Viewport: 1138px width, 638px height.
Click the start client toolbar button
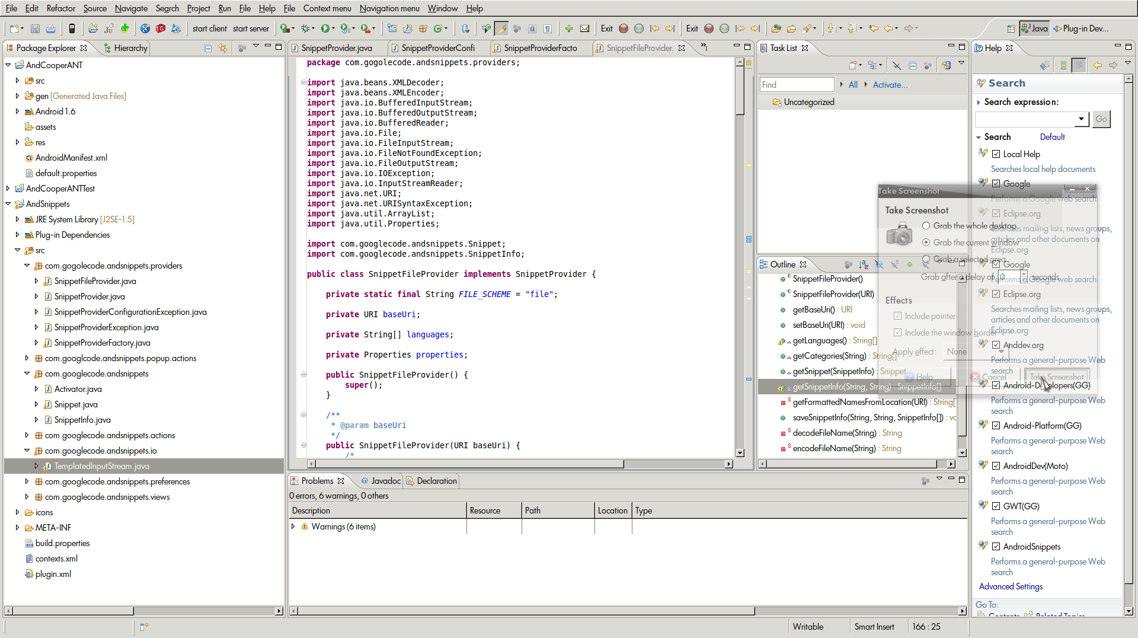209,28
